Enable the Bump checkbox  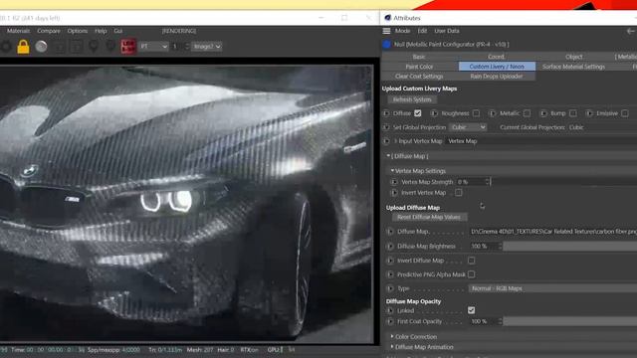tap(573, 113)
